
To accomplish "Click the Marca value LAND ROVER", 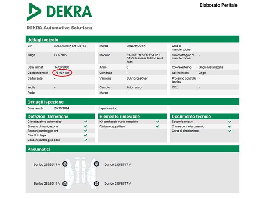I will click(136, 46).
